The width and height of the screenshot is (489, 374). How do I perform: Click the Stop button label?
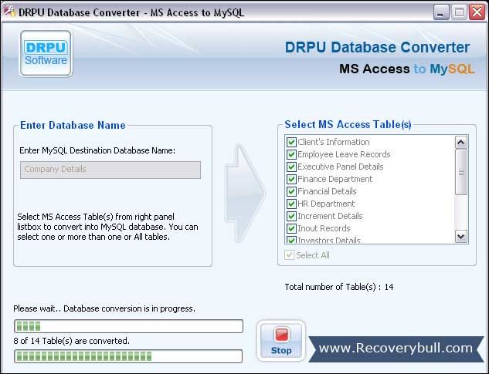tap(281, 350)
